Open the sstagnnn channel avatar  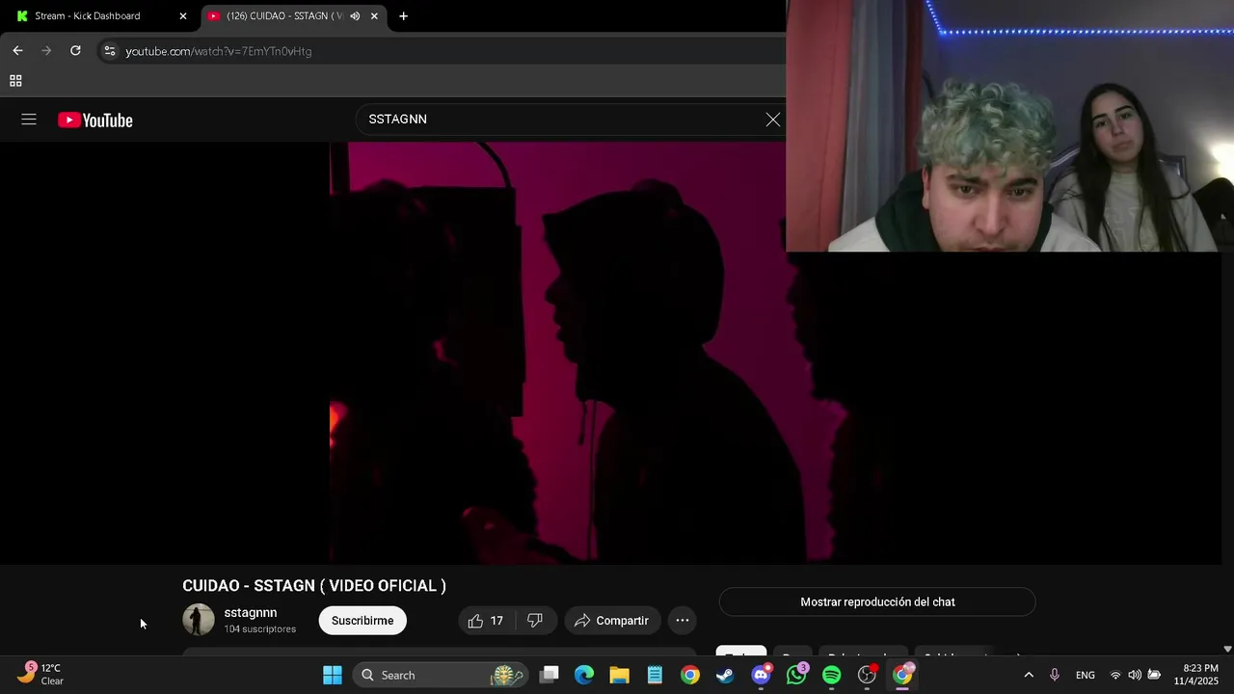(199, 620)
